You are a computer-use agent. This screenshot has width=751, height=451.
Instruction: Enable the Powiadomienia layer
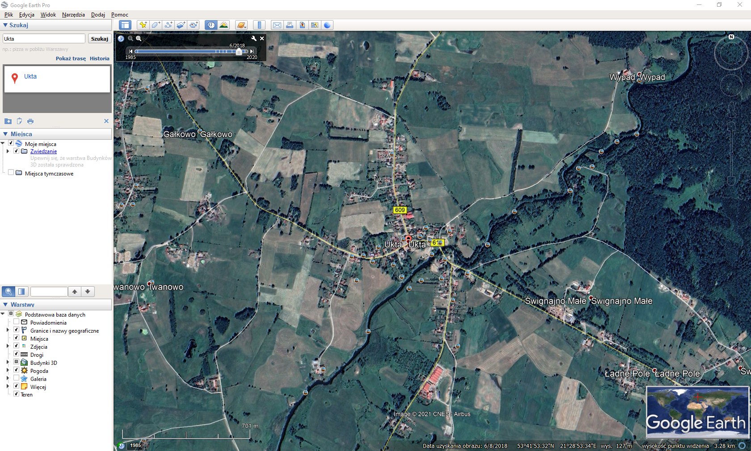click(x=16, y=322)
